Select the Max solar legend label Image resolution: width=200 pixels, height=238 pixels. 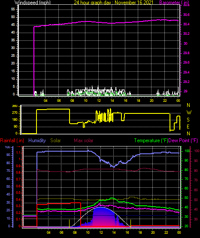coord(84,140)
